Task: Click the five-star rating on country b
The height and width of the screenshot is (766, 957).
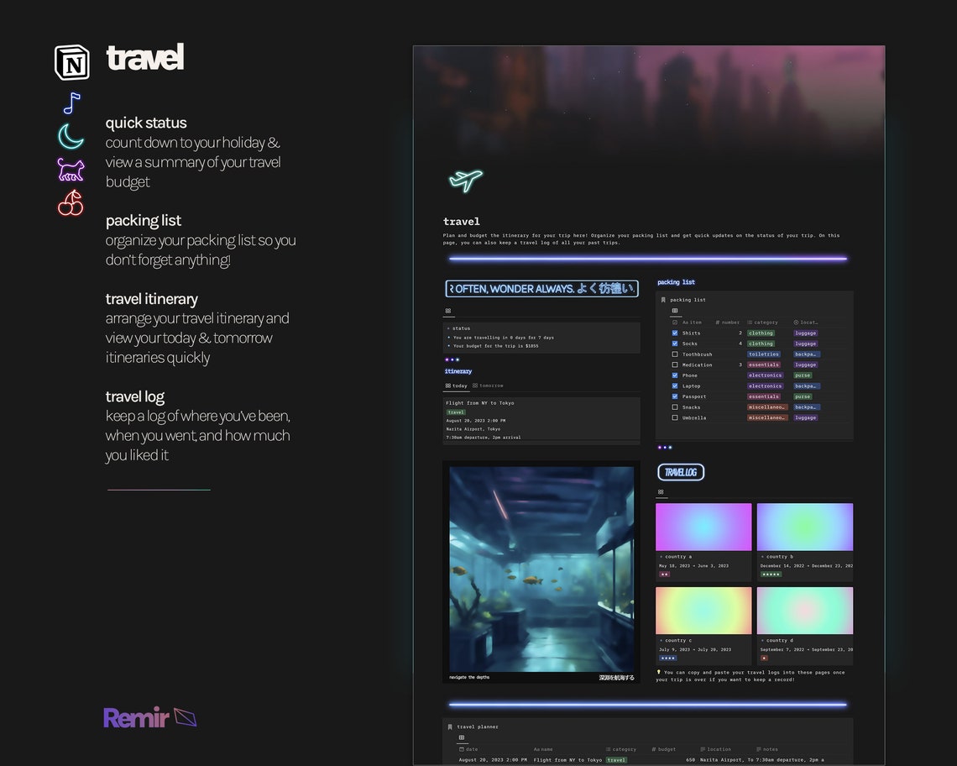Action: click(771, 574)
